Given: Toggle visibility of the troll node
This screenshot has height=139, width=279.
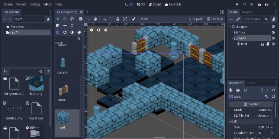Looking at the screenshot, I should [273, 44].
